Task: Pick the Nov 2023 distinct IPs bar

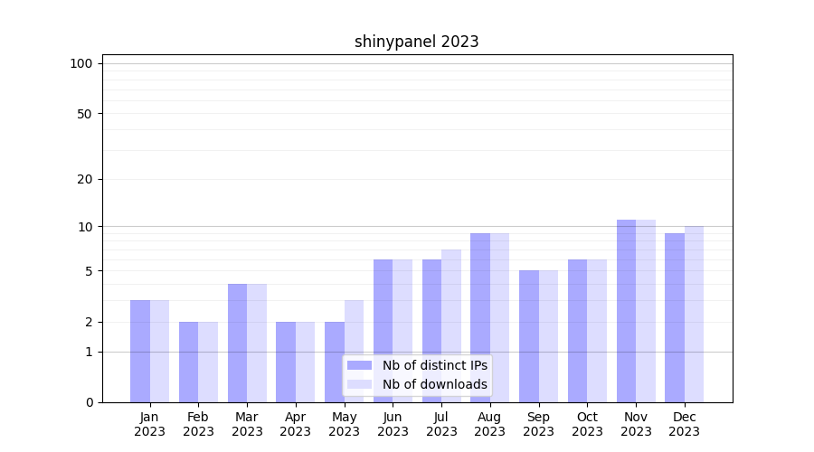Action: (626, 310)
